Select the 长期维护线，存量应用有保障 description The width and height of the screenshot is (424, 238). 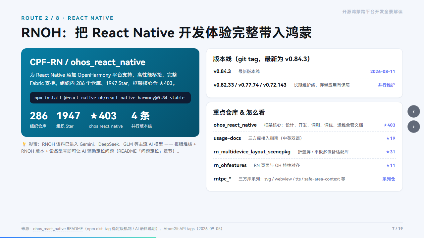click(322, 85)
